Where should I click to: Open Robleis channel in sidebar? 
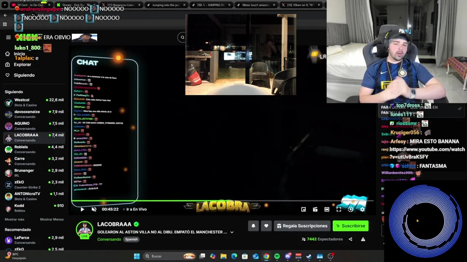coord(34,149)
